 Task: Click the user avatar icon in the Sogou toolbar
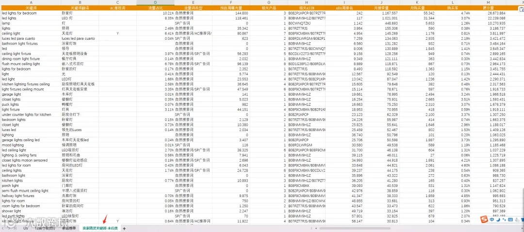coord(518,220)
